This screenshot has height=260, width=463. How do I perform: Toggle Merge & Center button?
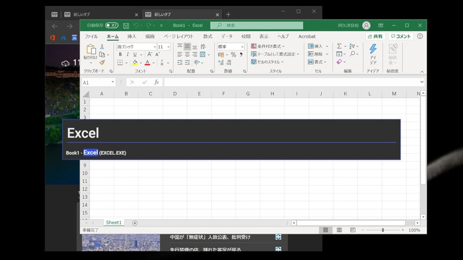[203, 54]
